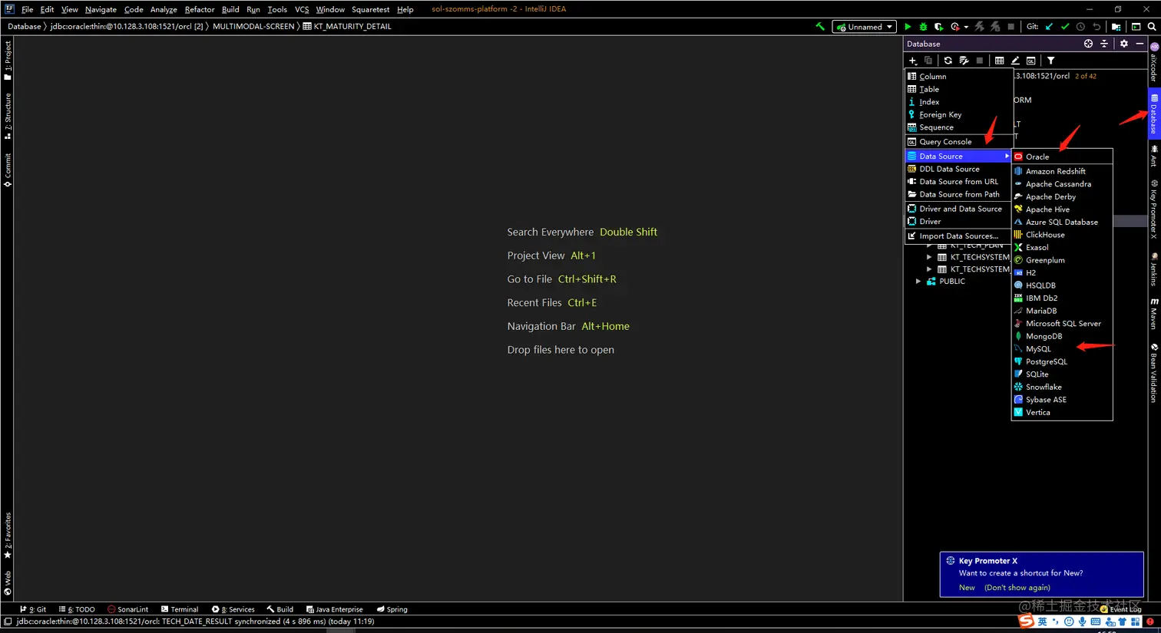
Task: Select Driver and Data Source entry
Action: tap(959, 209)
